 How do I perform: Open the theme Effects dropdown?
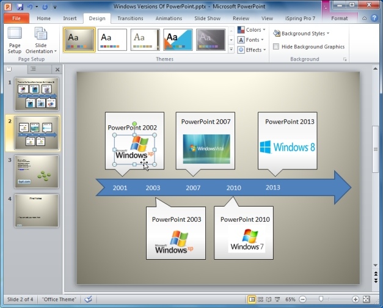click(x=252, y=50)
